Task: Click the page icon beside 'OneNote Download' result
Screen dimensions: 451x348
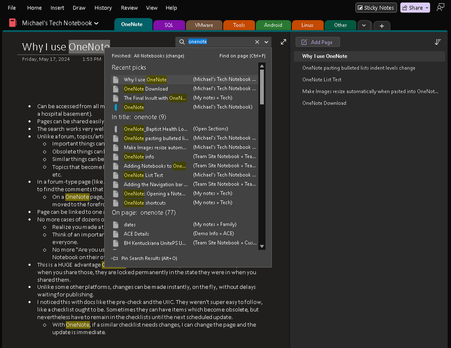Action: point(116,89)
